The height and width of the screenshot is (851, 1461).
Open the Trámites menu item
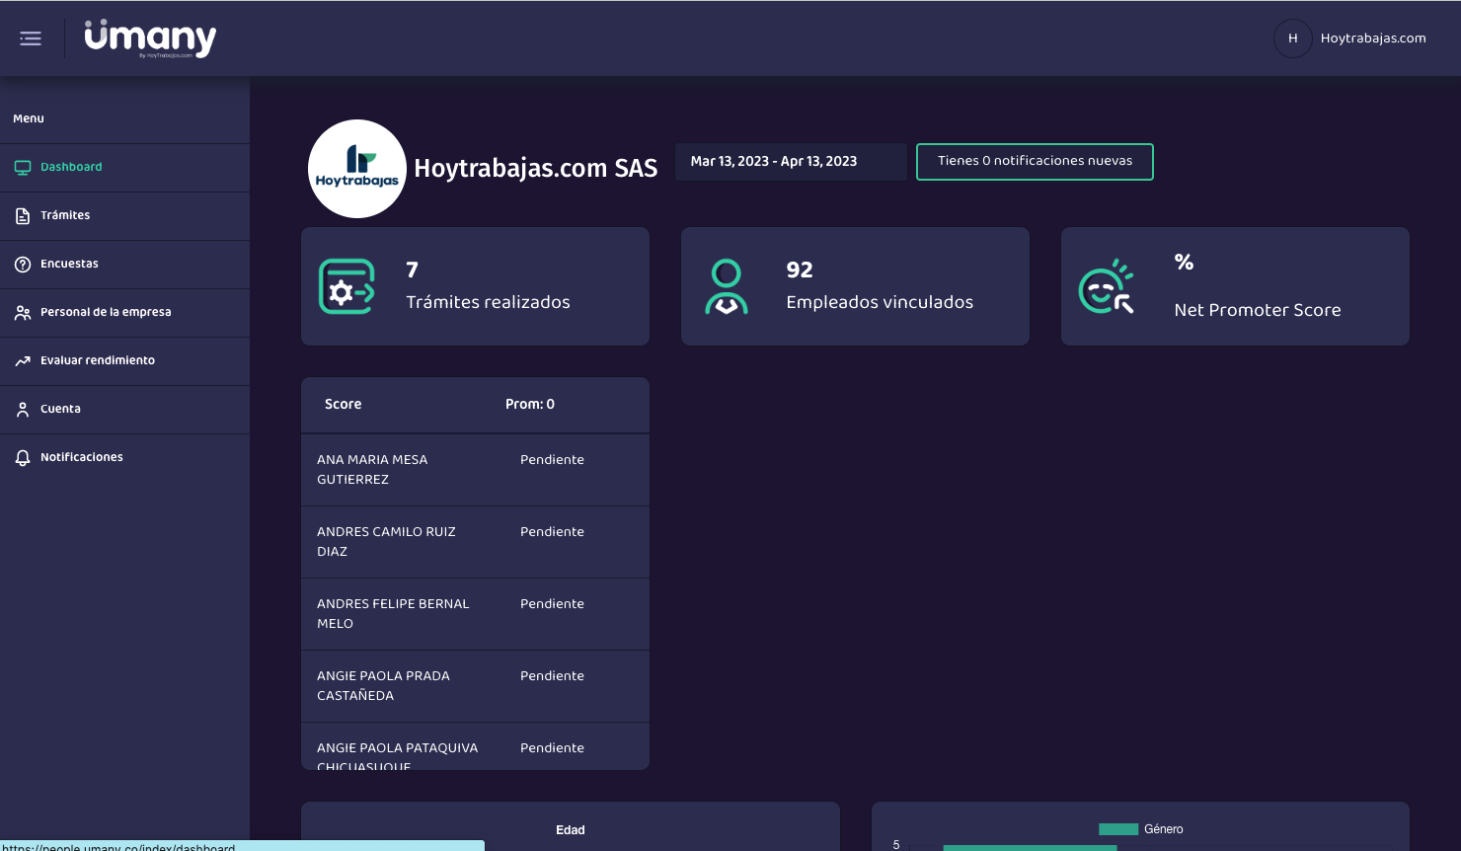coord(124,216)
